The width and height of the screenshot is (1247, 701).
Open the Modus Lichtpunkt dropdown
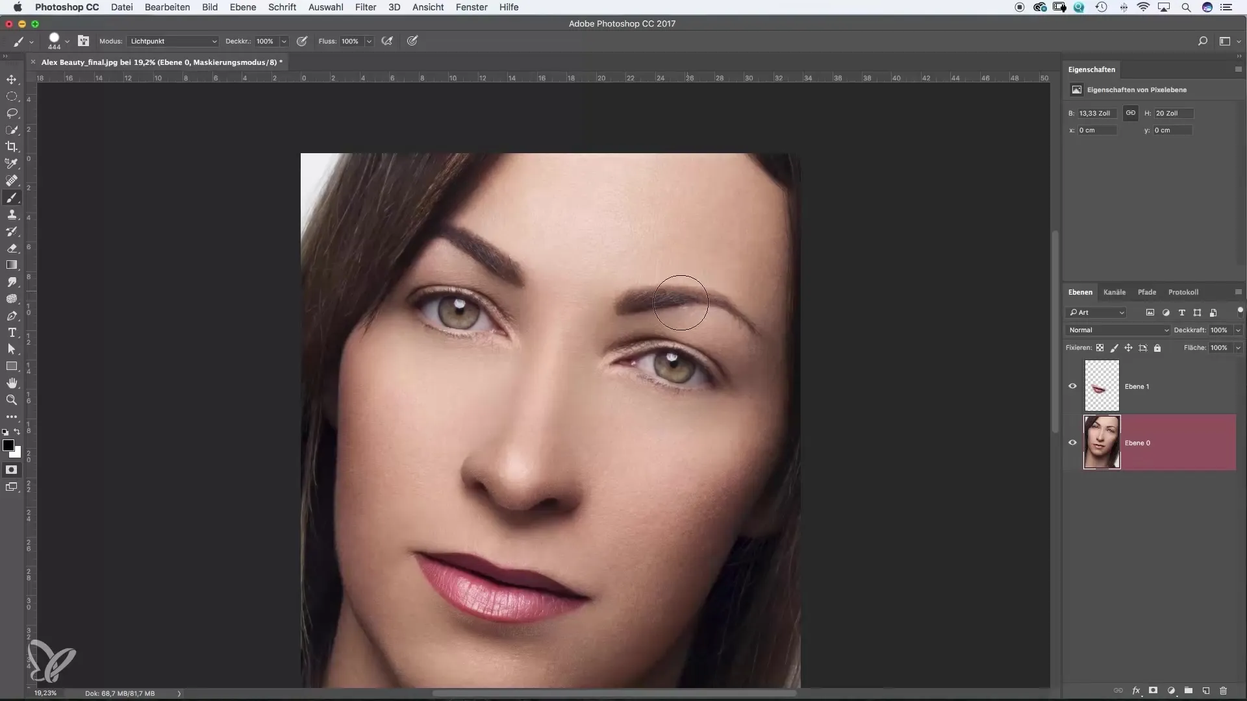(172, 41)
